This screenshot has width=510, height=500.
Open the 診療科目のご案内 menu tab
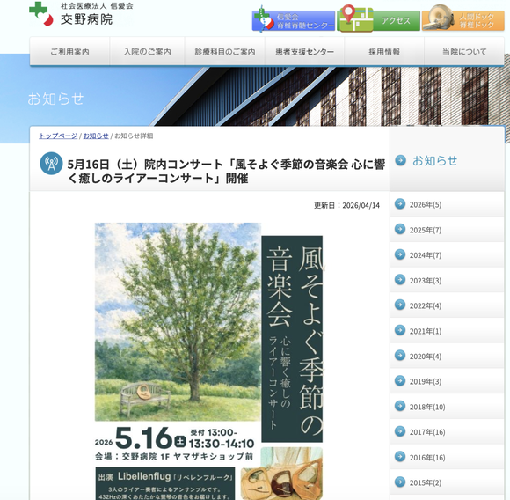pos(225,51)
